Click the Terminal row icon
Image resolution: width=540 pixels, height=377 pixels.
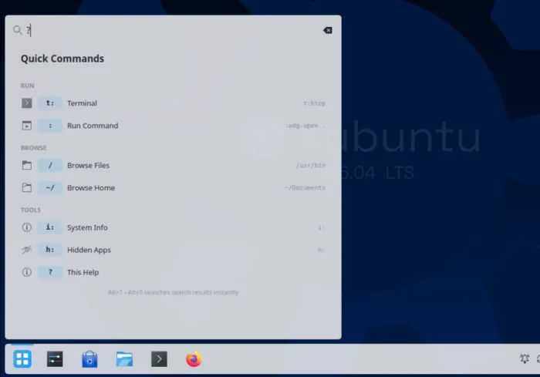(27, 103)
